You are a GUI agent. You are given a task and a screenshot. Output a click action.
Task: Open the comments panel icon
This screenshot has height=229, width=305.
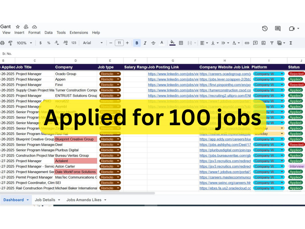(278, 29)
